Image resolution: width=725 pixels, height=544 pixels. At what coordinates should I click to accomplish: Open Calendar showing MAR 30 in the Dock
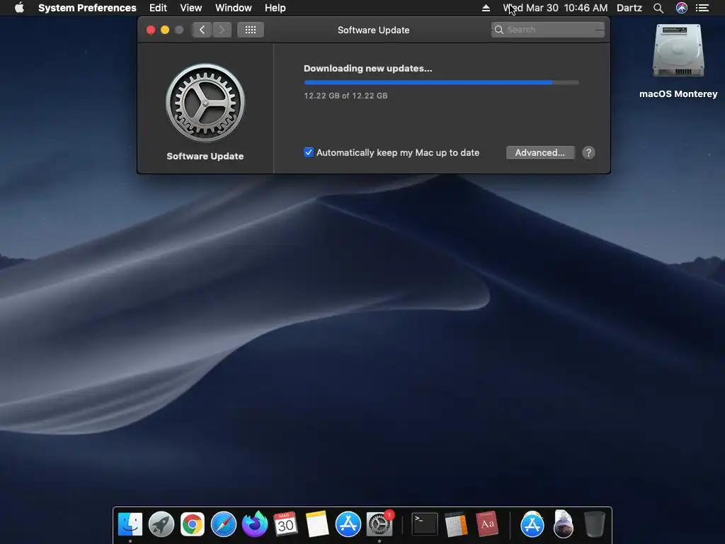(285, 524)
